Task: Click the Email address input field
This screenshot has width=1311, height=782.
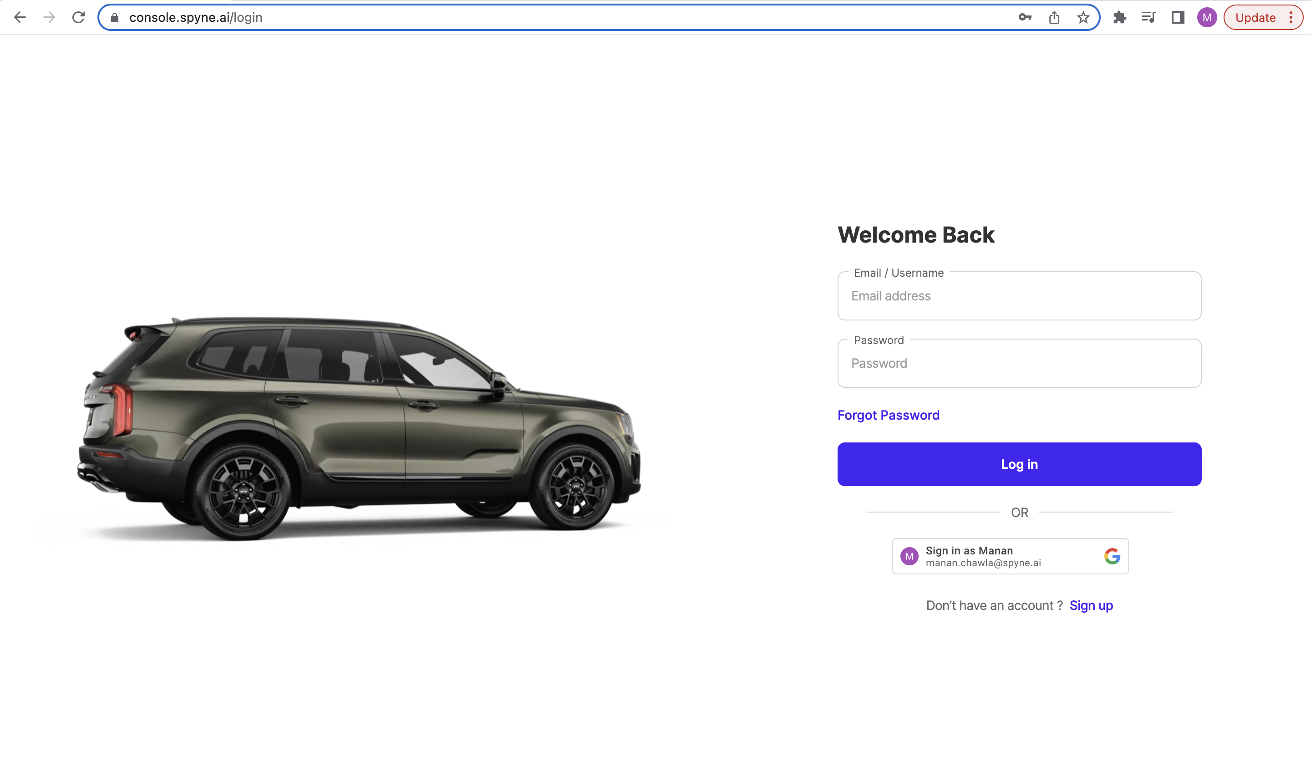Action: tap(1020, 295)
